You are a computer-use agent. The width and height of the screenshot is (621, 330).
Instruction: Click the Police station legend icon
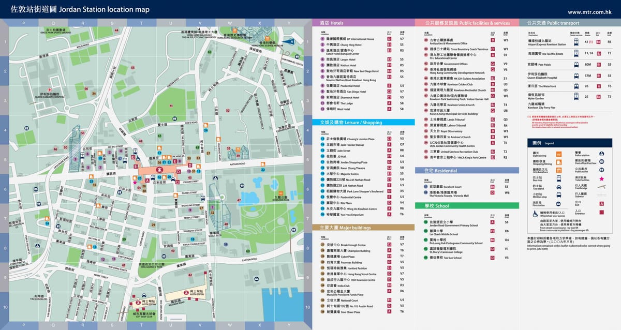(602, 154)
